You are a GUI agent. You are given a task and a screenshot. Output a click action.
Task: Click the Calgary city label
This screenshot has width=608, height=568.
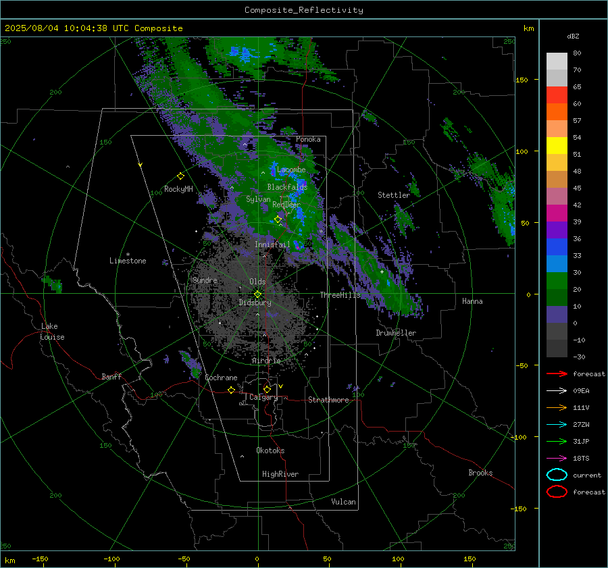(263, 397)
